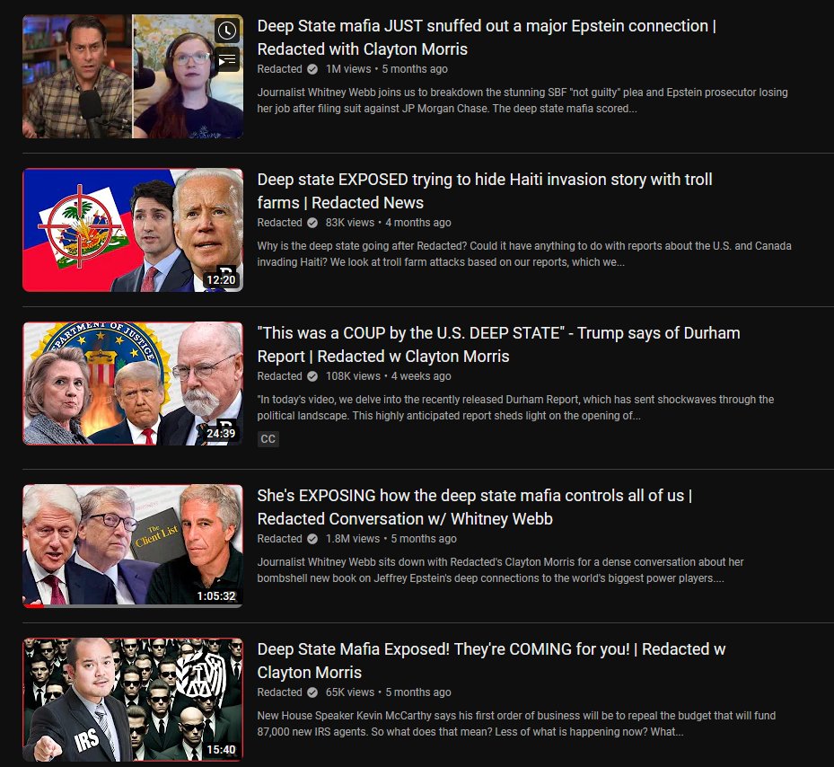
Task: Open the Durham Report video thumbnail
Action: 133,383
